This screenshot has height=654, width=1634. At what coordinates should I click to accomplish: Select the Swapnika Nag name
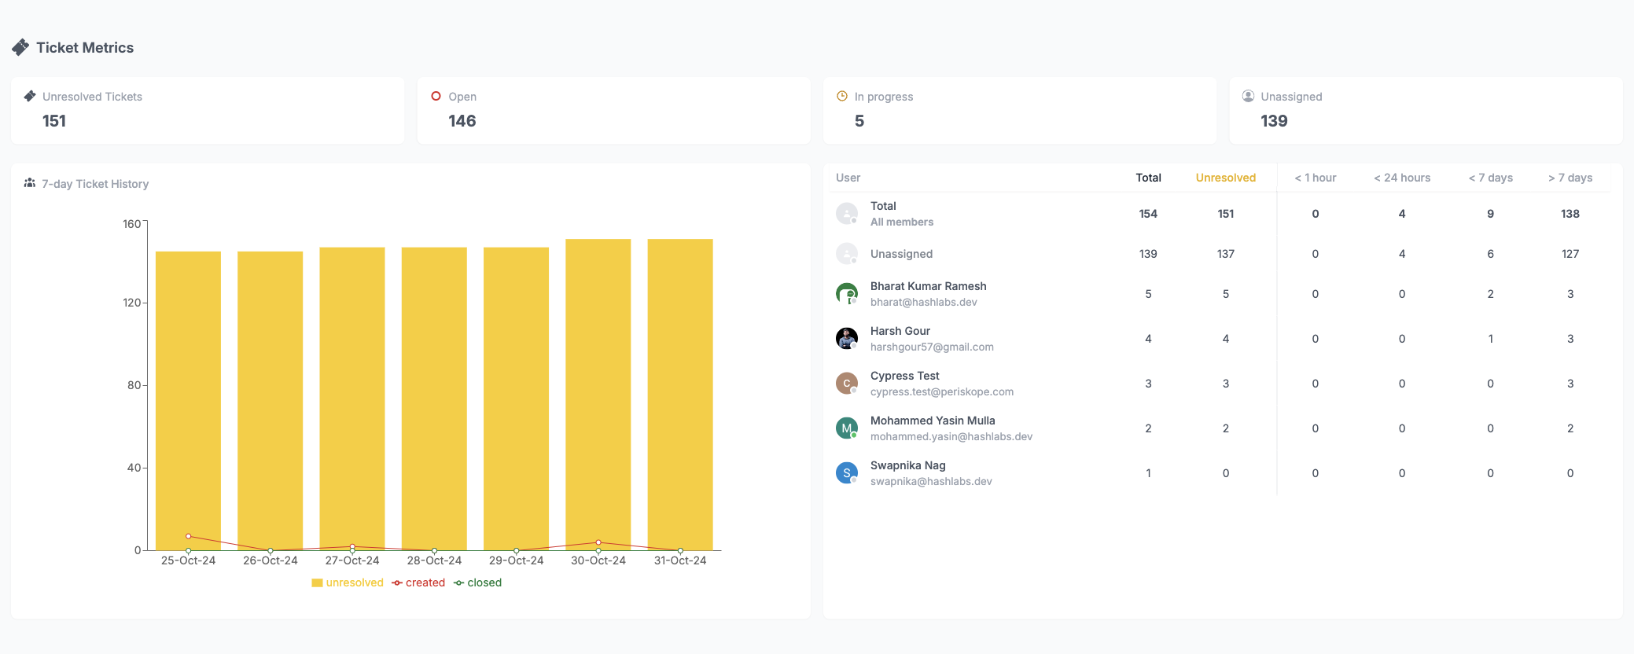click(908, 465)
